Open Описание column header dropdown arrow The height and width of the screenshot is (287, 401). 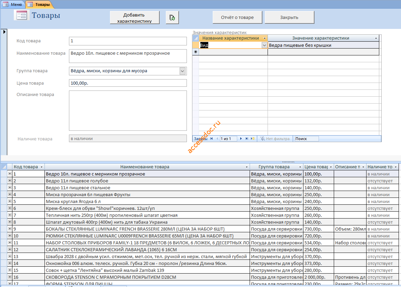(x=363, y=167)
